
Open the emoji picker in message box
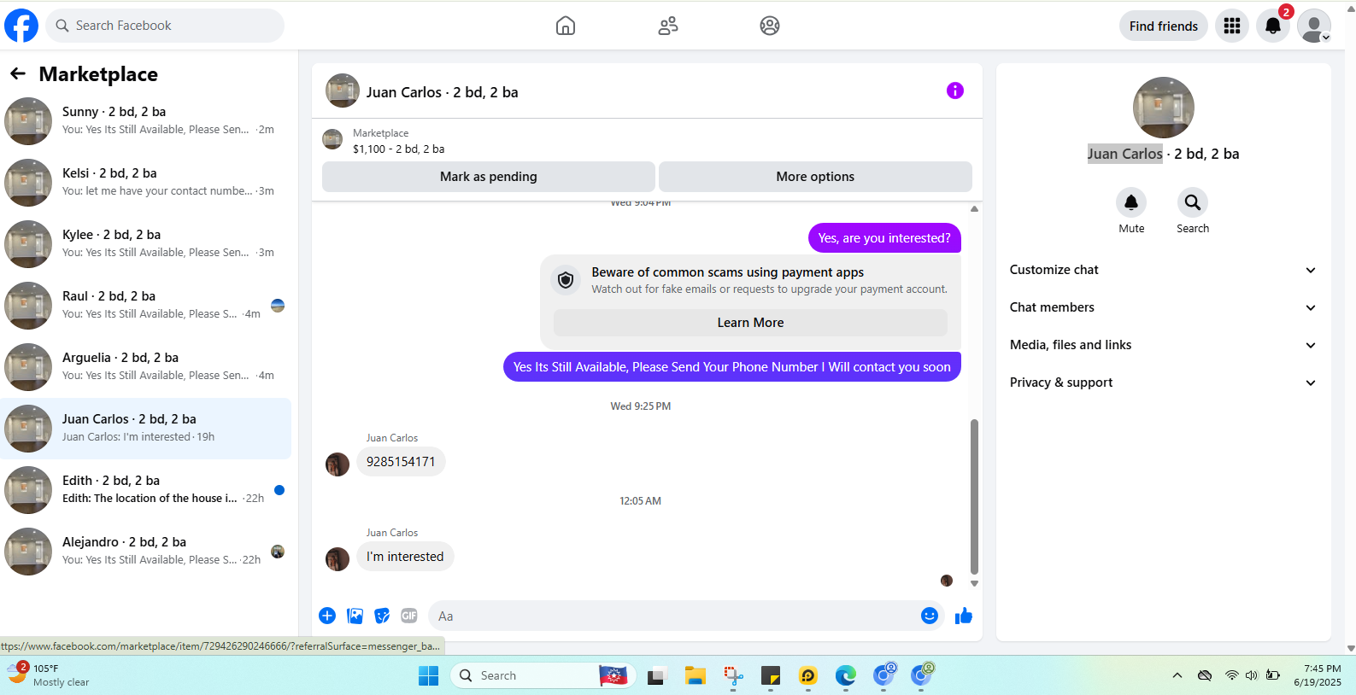point(930,616)
